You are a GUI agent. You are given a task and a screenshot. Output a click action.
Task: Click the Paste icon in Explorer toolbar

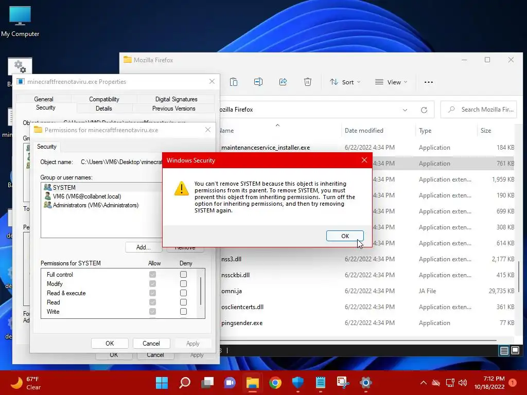pos(234,82)
